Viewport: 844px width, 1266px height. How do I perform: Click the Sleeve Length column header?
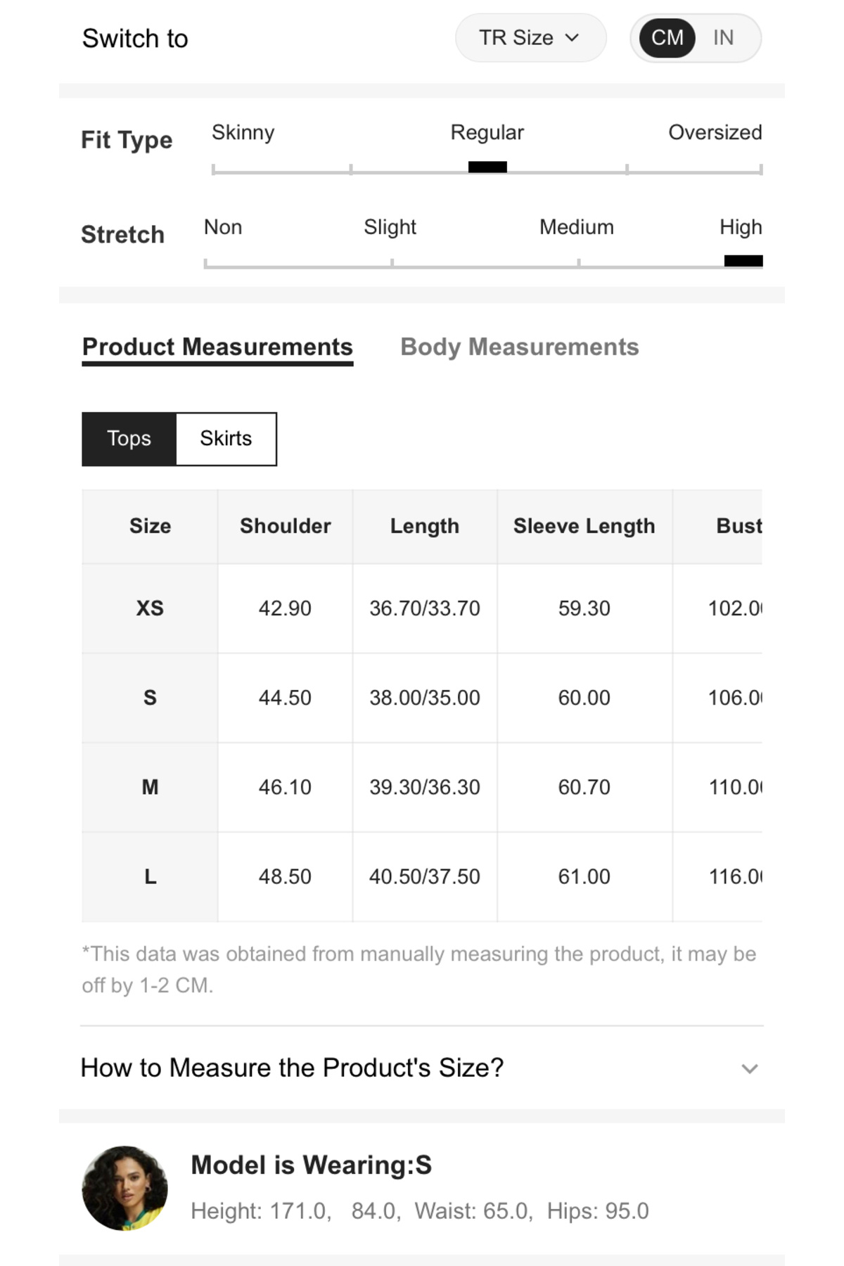pyautogui.click(x=584, y=526)
